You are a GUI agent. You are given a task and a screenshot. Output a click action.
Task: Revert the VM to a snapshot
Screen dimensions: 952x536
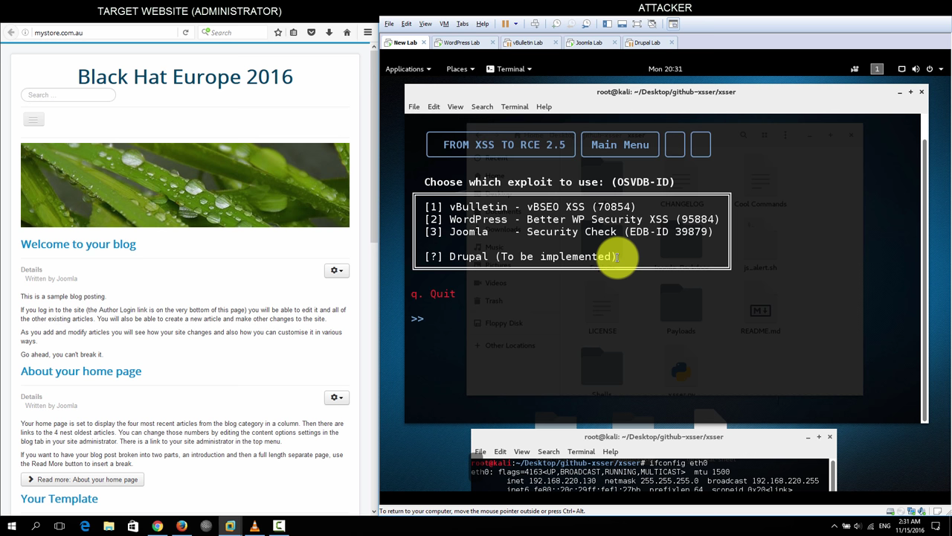click(x=572, y=24)
